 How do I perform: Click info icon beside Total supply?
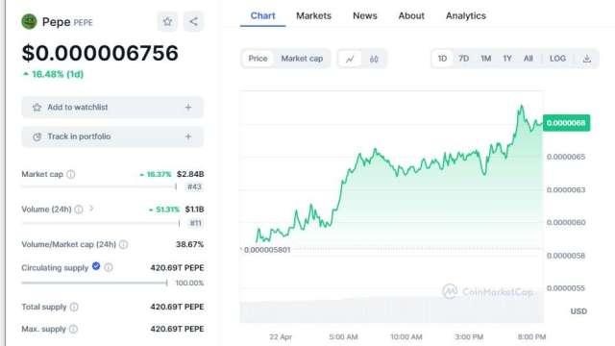74,307
